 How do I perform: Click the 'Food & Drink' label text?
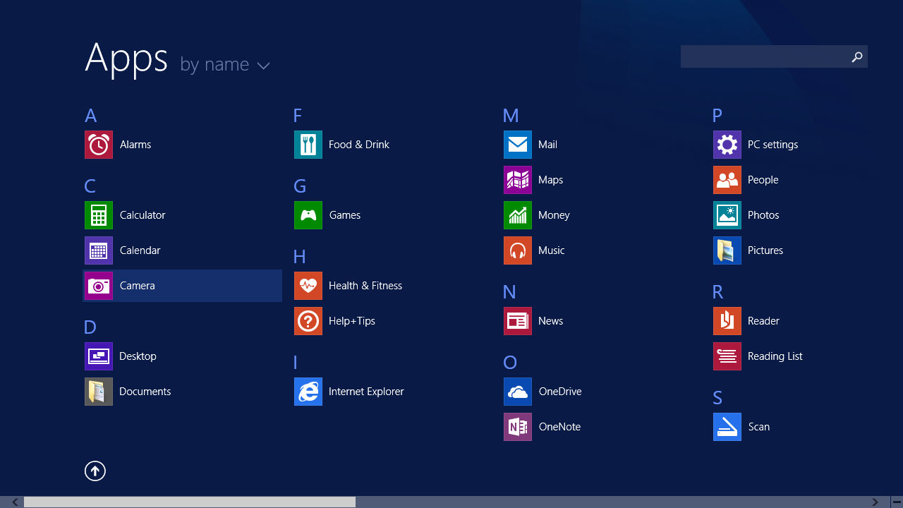[359, 145]
